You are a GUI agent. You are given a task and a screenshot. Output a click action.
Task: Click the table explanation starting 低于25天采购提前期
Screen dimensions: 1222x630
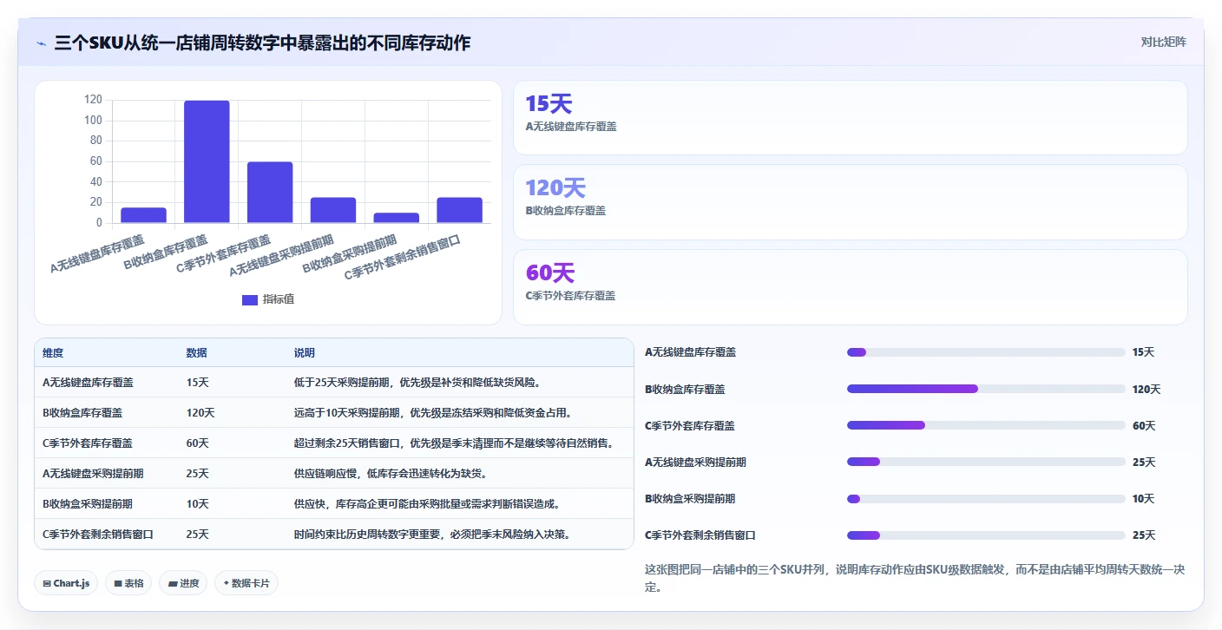[x=417, y=382]
